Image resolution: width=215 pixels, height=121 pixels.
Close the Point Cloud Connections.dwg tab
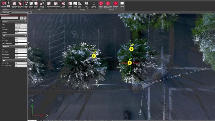click(x=31, y=12)
